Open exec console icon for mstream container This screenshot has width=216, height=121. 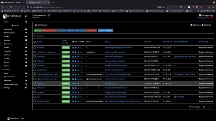(x=81, y=66)
